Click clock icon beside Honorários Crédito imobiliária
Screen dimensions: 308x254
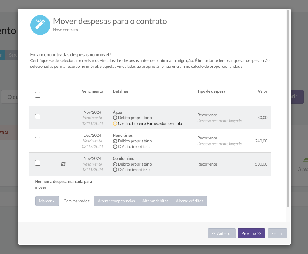point(115,147)
